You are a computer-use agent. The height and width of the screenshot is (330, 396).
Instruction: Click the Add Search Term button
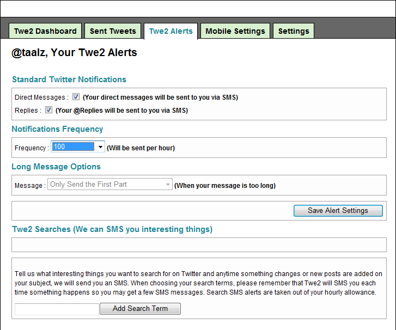(140, 309)
